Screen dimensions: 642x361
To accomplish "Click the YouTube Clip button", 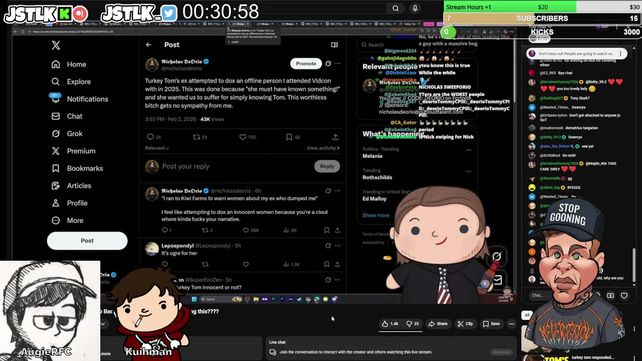I will tap(465, 324).
